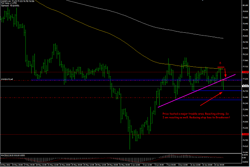
Task: Click the '14 May 2012' date label
Action: tap(5, 165)
